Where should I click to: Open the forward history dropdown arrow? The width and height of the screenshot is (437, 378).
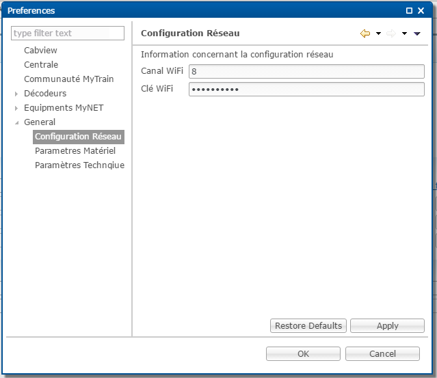[x=404, y=33]
